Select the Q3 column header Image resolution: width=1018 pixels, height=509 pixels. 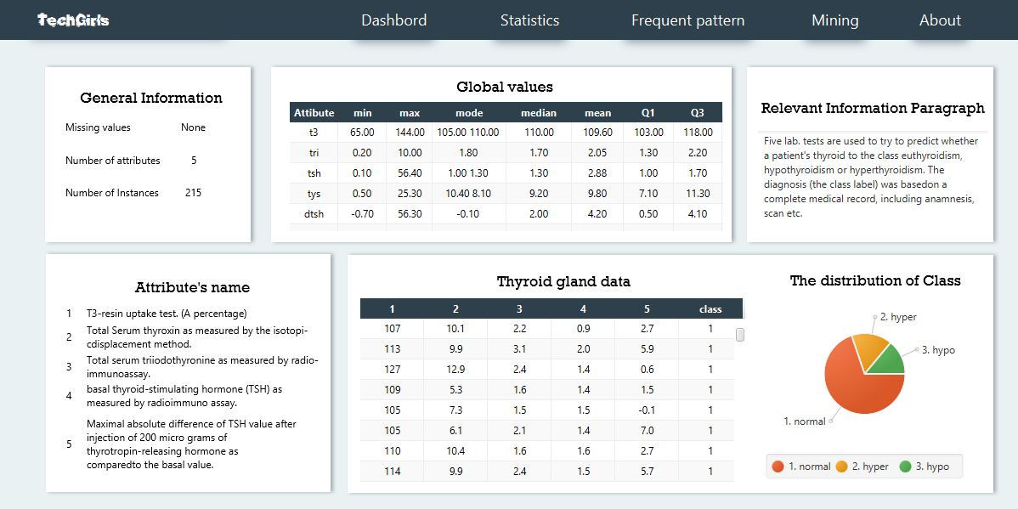(697, 112)
